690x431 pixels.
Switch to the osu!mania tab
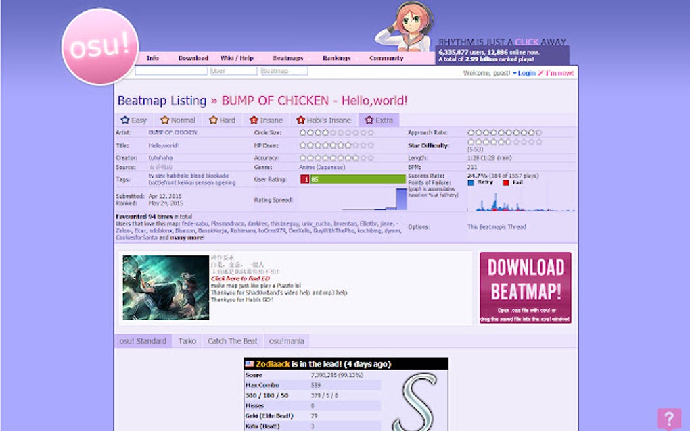pos(286,341)
